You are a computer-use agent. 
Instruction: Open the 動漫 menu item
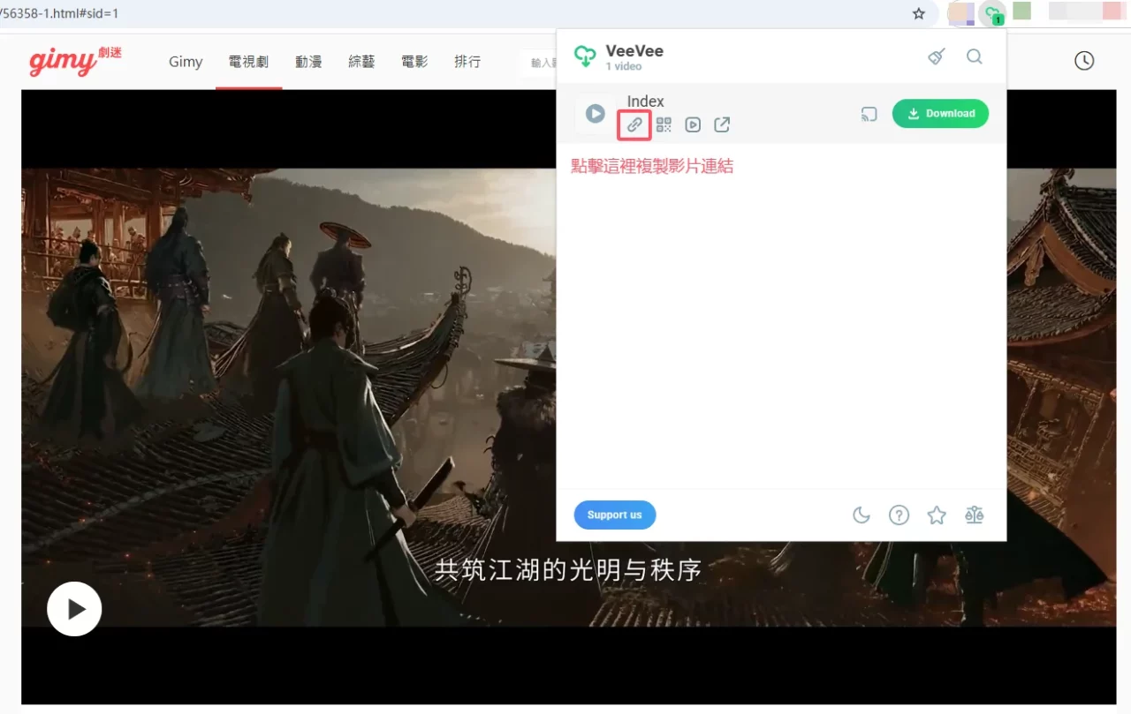(308, 61)
